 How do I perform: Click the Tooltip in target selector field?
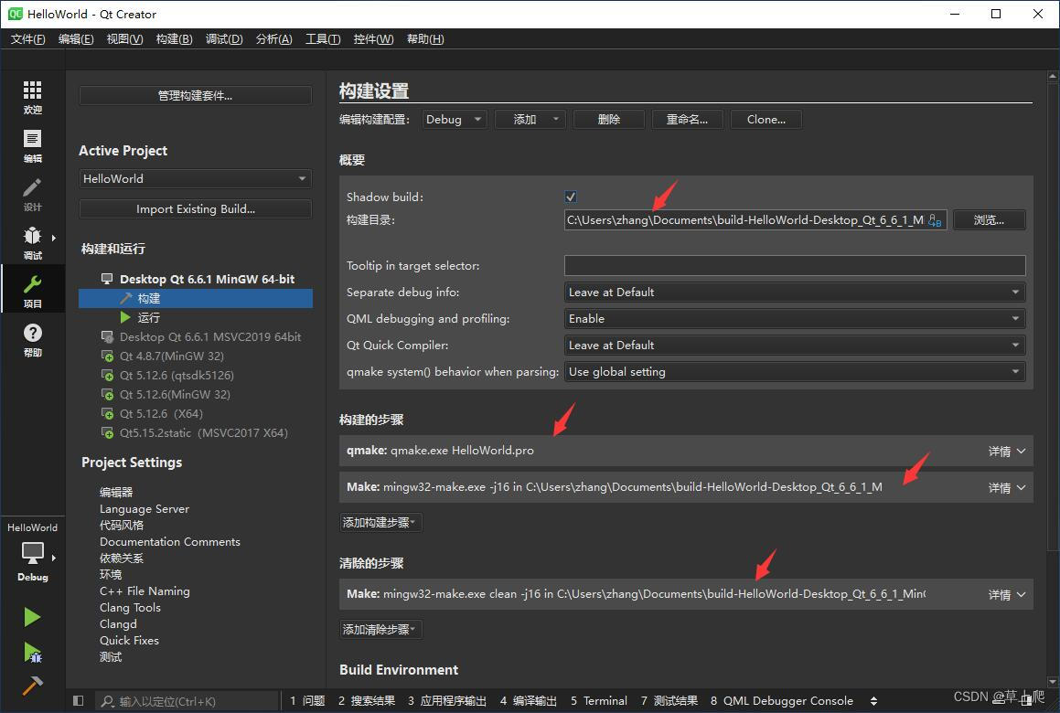point(795,266)
